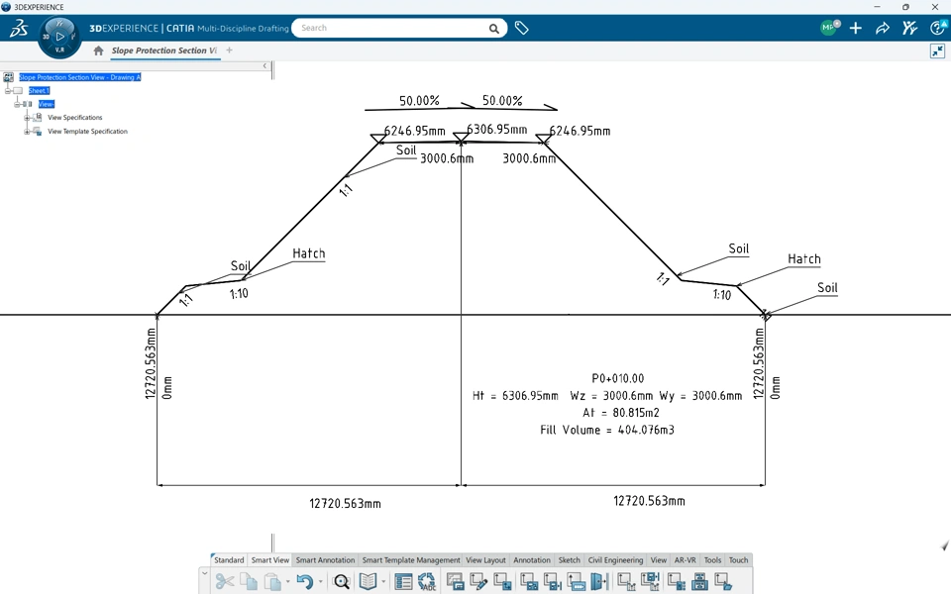Viewport: 951px width, 594px height.
Task: Click the toolbar icon right of Abc
Action: (x=455, y=582)
